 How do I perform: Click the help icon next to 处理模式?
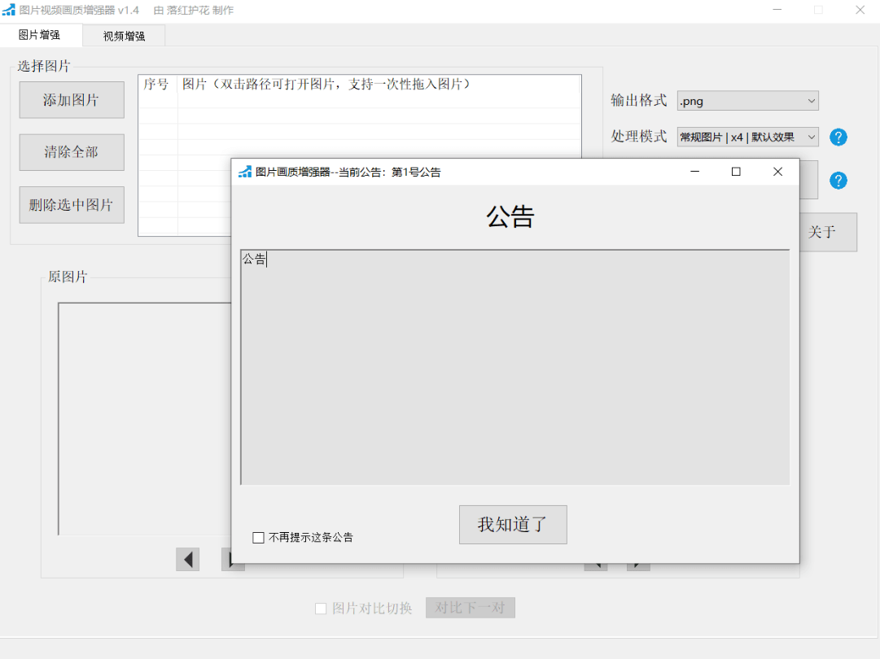(x=838, y=137)
